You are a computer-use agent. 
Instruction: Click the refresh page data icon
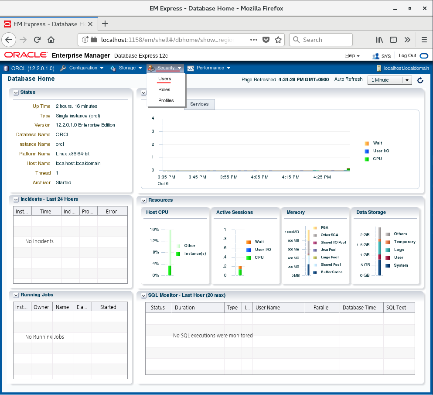tap(420, 80)
